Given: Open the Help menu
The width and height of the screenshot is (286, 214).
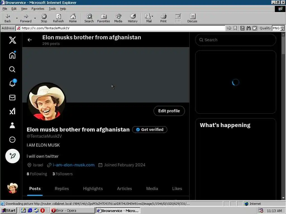Looking at the screenshot, I should point(63,9).
